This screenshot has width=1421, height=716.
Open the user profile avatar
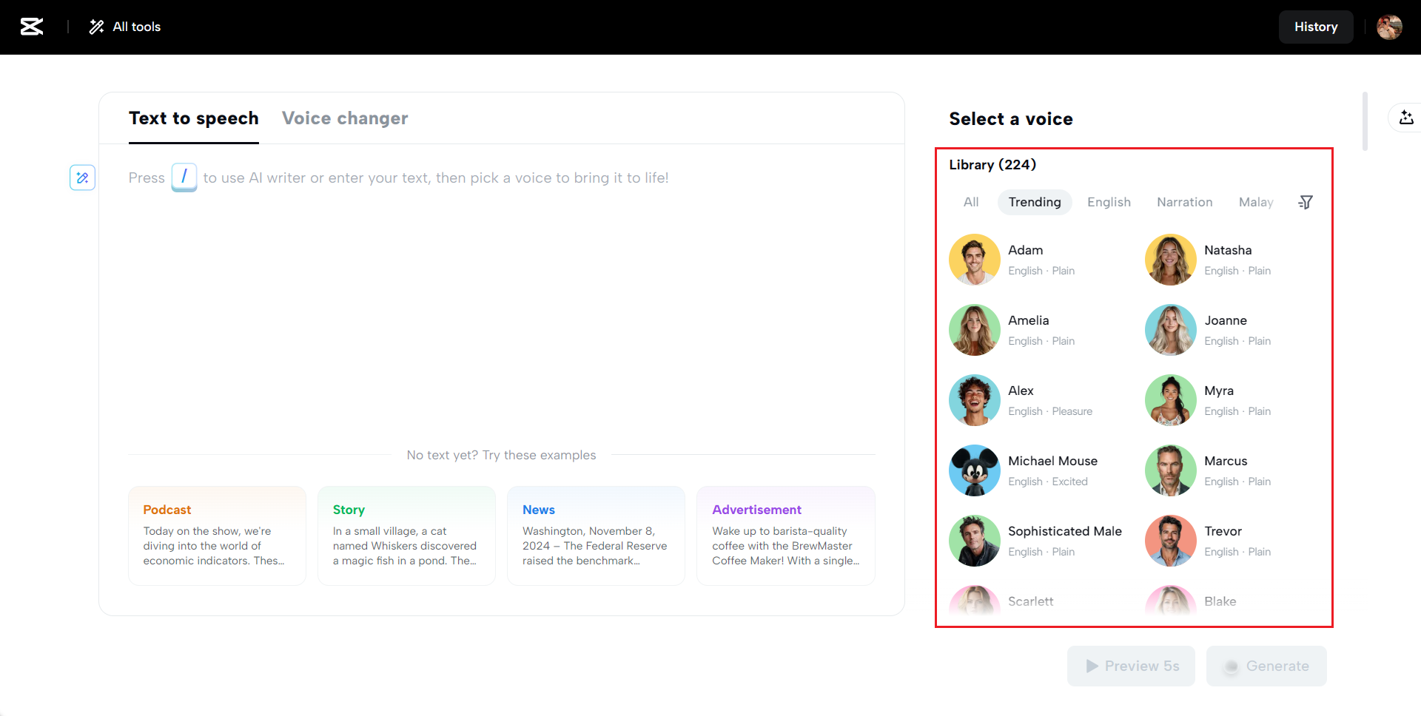[x=1389, y=27]
